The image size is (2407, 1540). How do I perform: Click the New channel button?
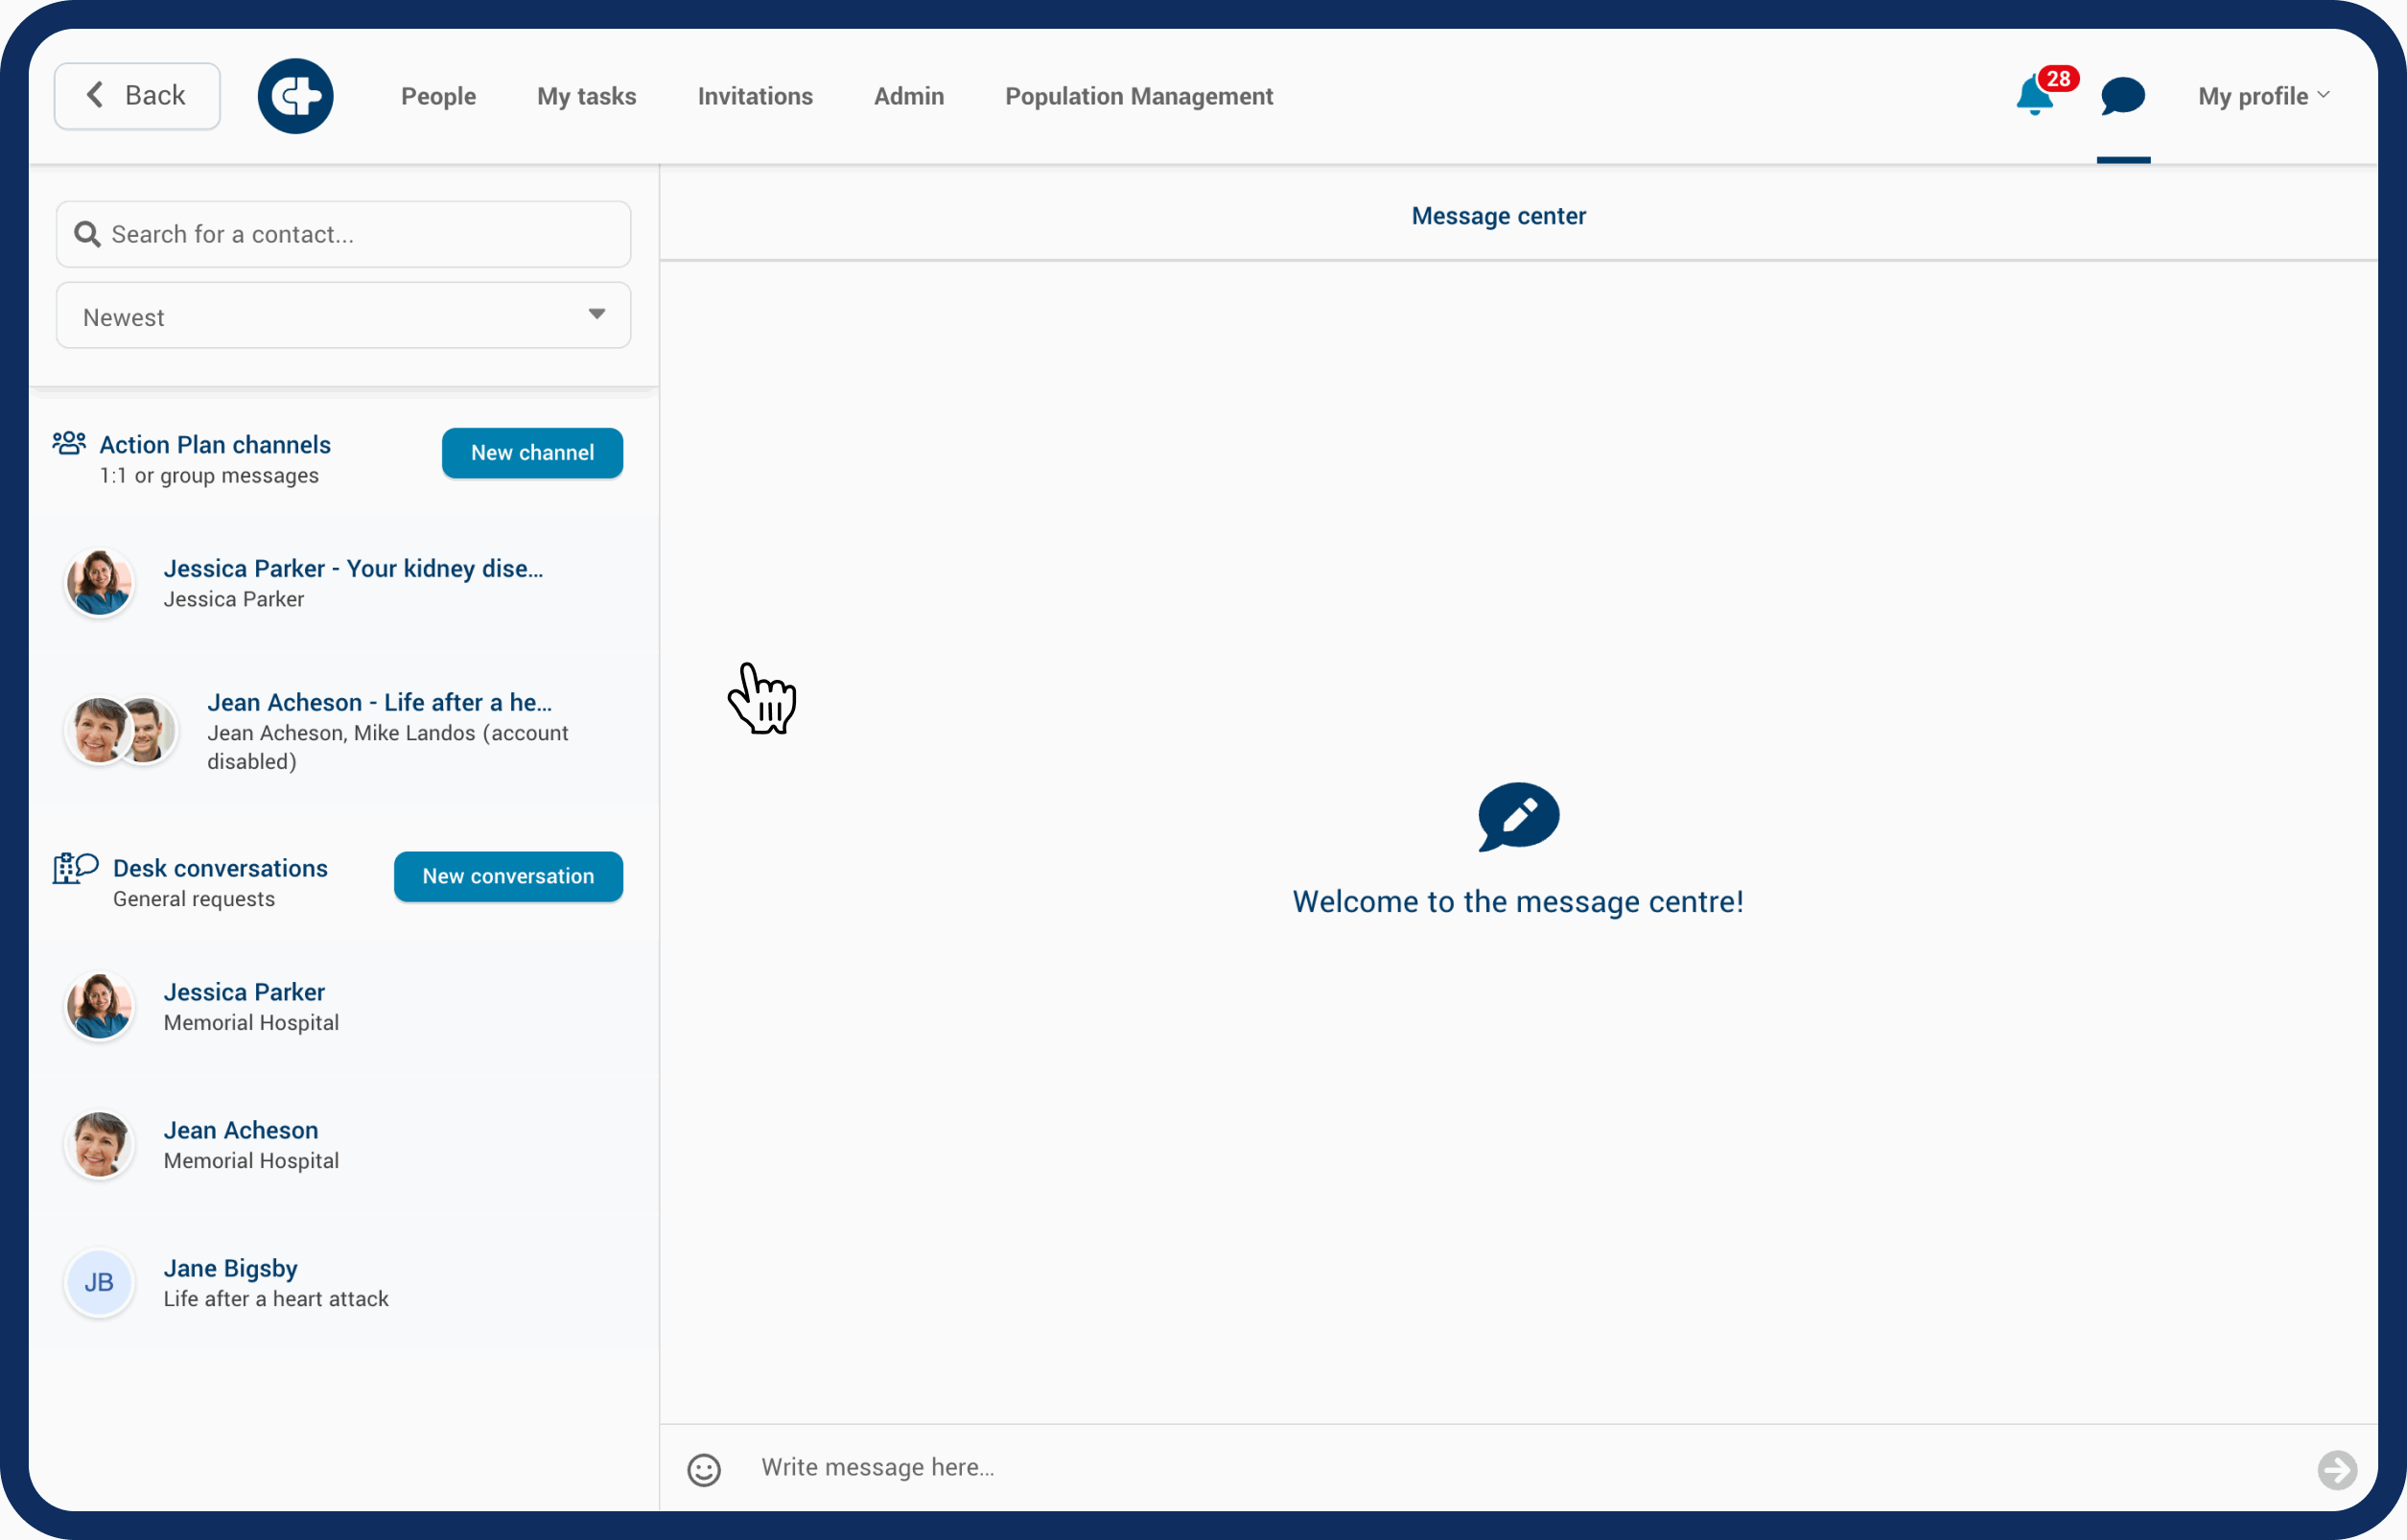pos(532,453)
